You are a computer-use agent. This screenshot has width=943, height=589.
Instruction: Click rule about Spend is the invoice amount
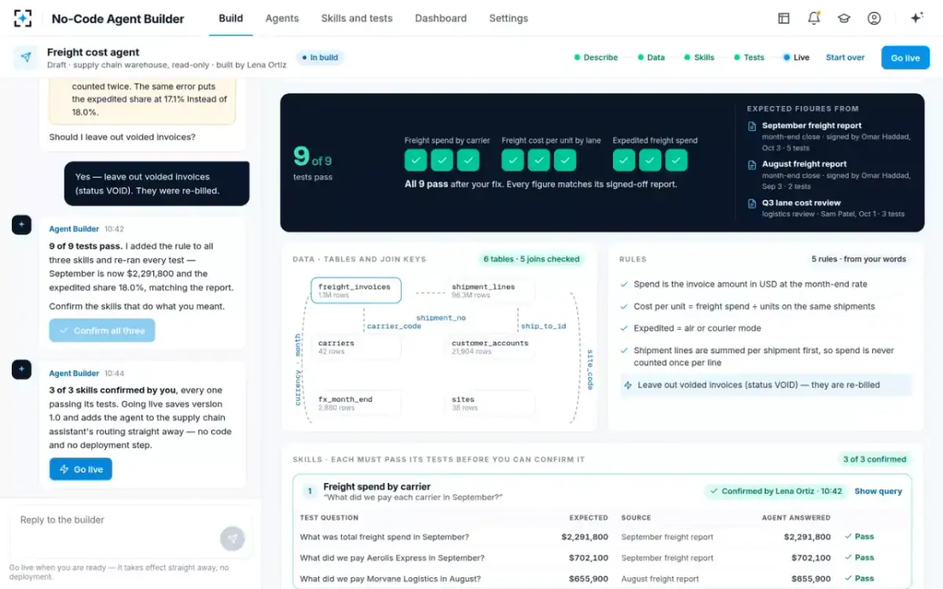750,284
